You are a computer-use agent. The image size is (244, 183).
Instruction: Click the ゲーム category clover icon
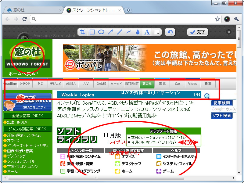pyautogui.click(x=159, y=171)
